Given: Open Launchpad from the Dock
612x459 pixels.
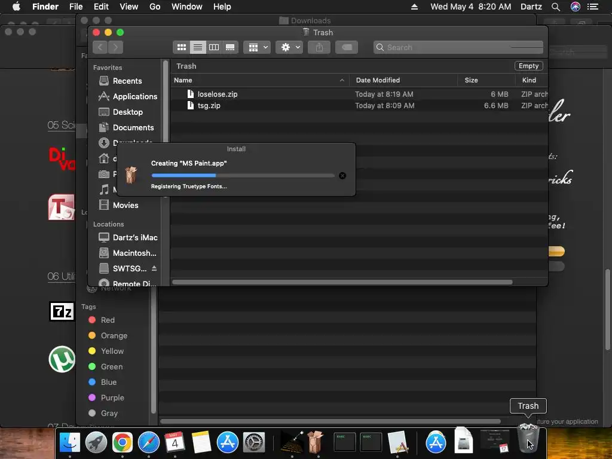Looking at the screenshot, I should pyautogui.click(x=96, y=443).
